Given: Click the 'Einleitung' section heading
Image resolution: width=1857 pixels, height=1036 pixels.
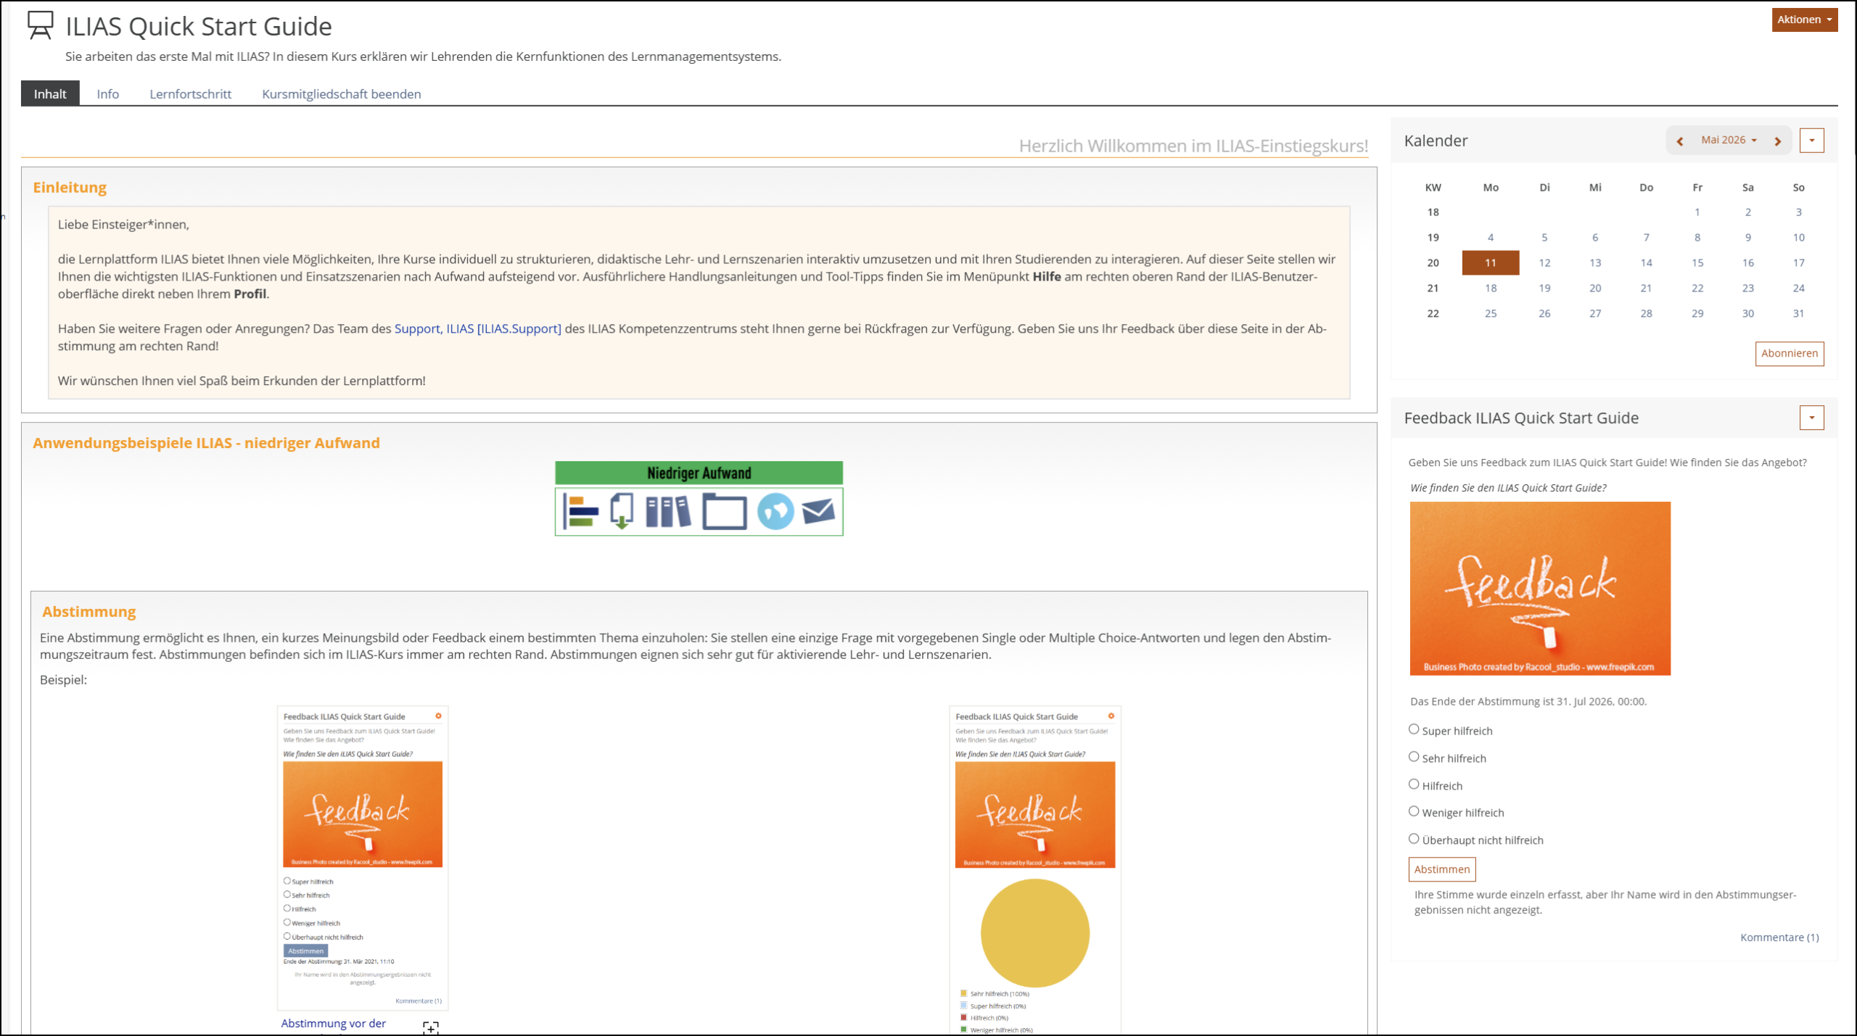Looking at the screenshot, I should pos(70,187).
